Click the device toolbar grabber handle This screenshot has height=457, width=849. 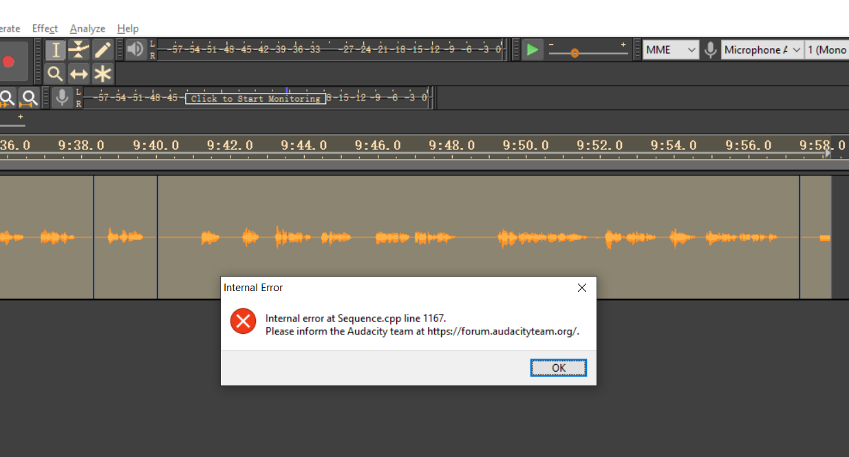coord(638,50)
